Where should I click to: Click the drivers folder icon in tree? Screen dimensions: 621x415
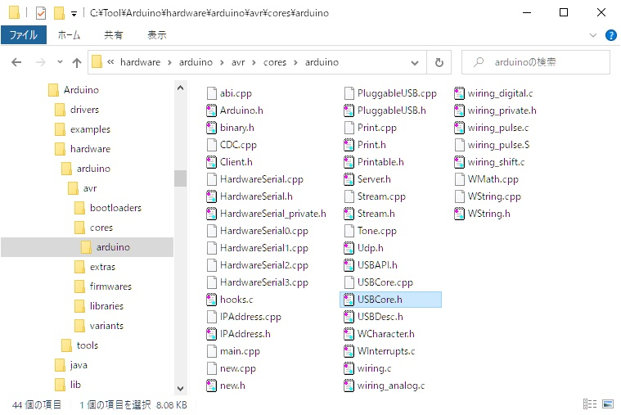pyautogui.click(x=60, y=110)
